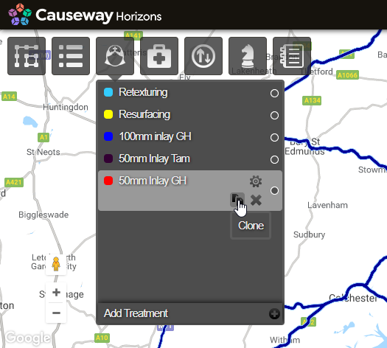Click the up-down arrows circle icon
Screen dimensions: 387x348
click(x=203, y=56)
